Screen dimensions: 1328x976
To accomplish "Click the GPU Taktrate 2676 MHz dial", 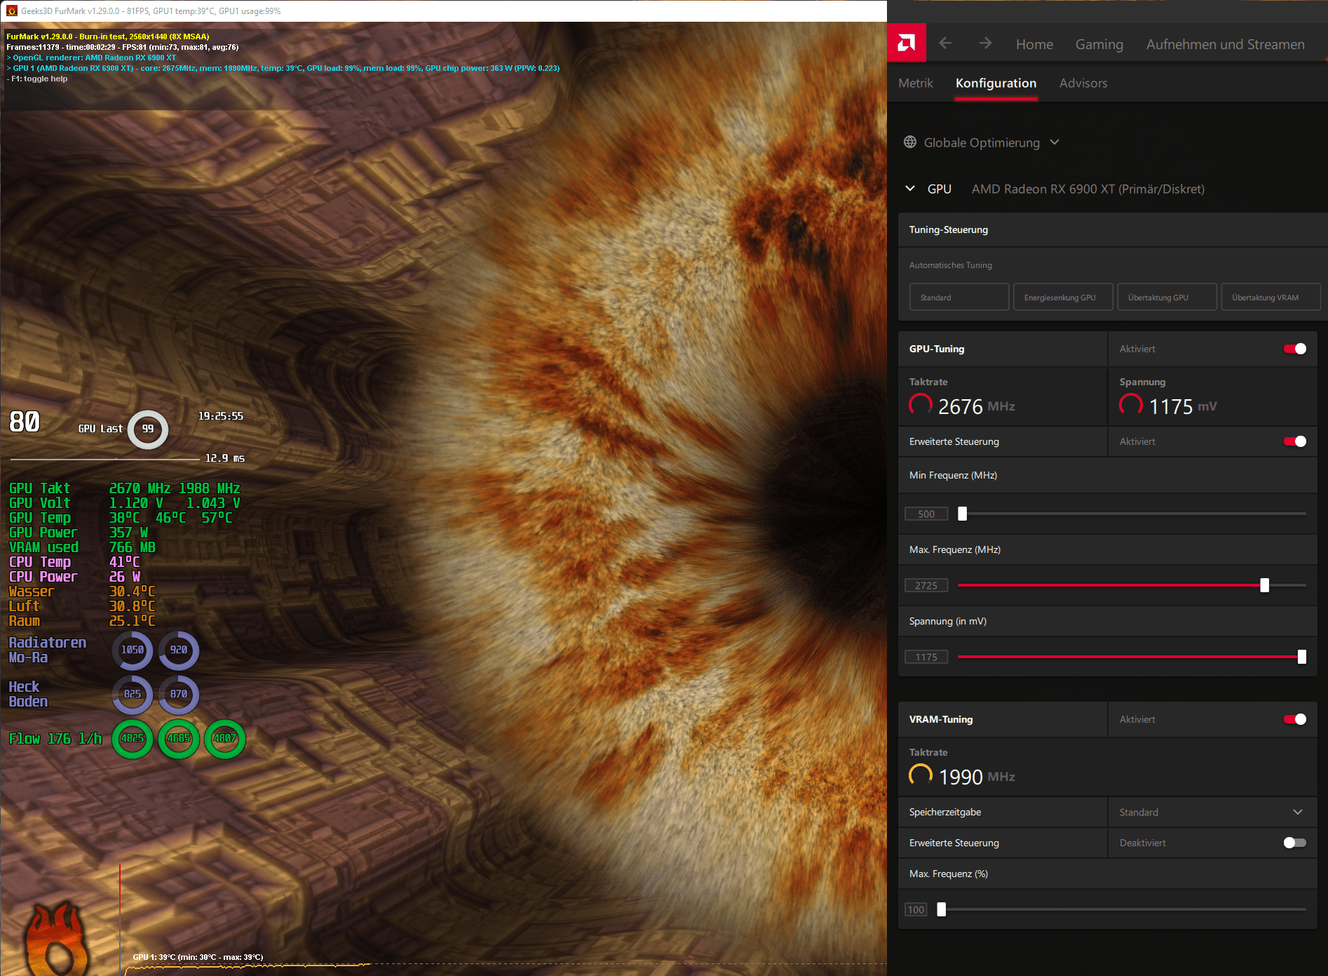I will 921,405.
